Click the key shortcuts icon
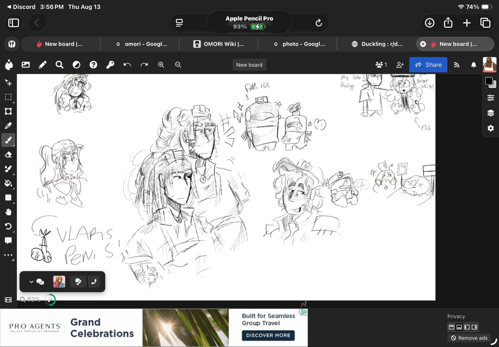Image resolution: width=499 pixels, height=347 pixels. [110, 64]
